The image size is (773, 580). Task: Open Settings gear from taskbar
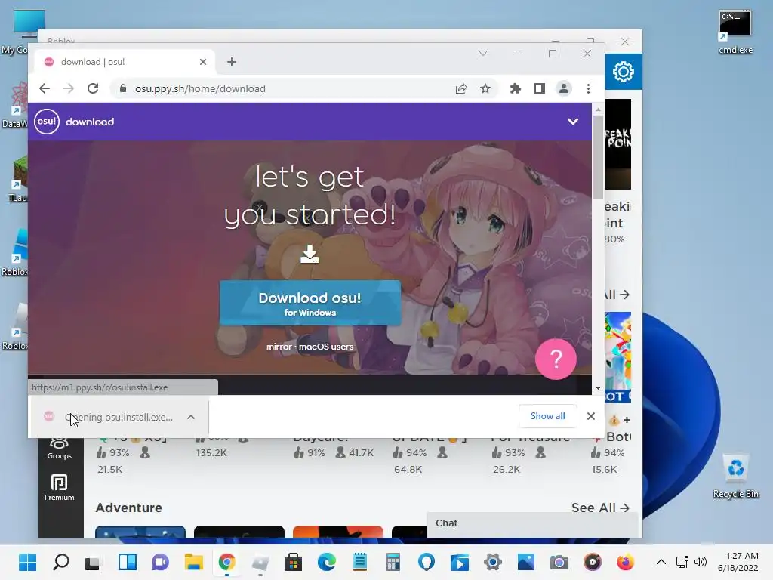pyautogui.click(x=492, y=562)
